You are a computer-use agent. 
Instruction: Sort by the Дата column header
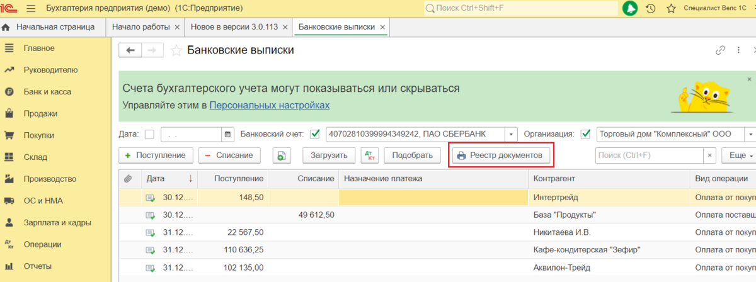point(169,179)
